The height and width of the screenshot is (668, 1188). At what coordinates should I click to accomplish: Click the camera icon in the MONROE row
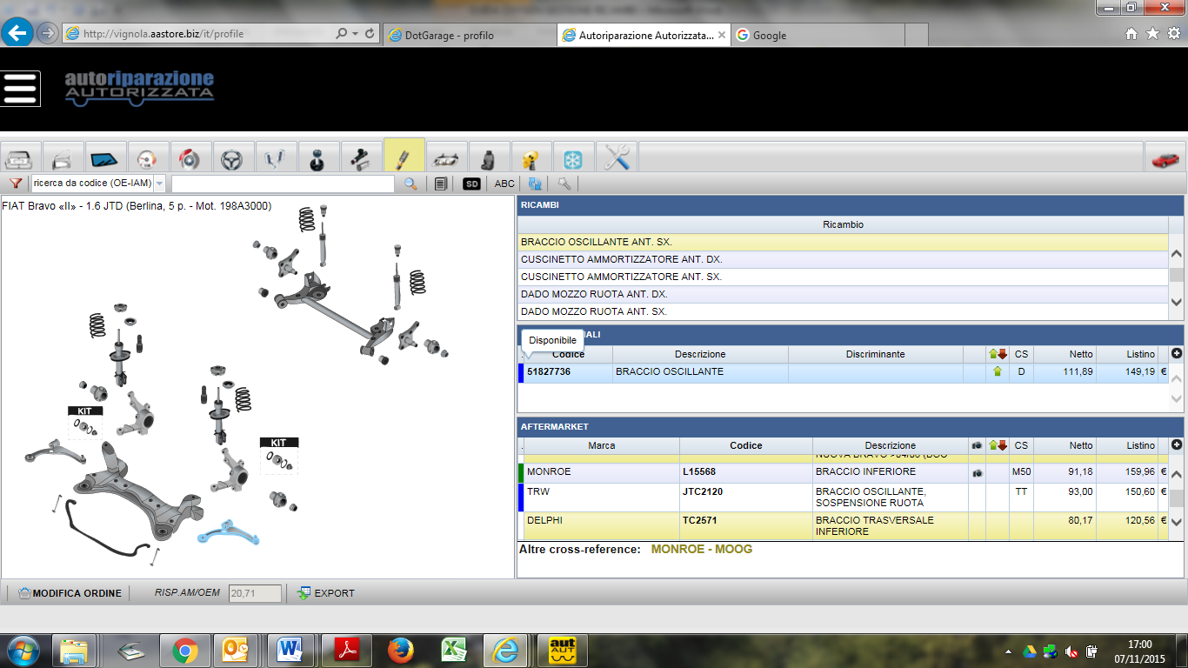click(977, 473)
